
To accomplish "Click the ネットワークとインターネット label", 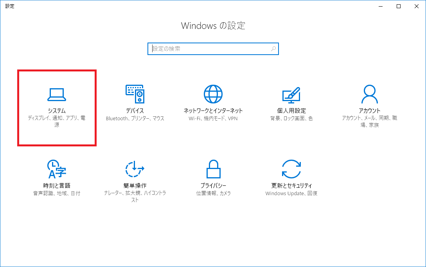I will [x=213, y=110].
